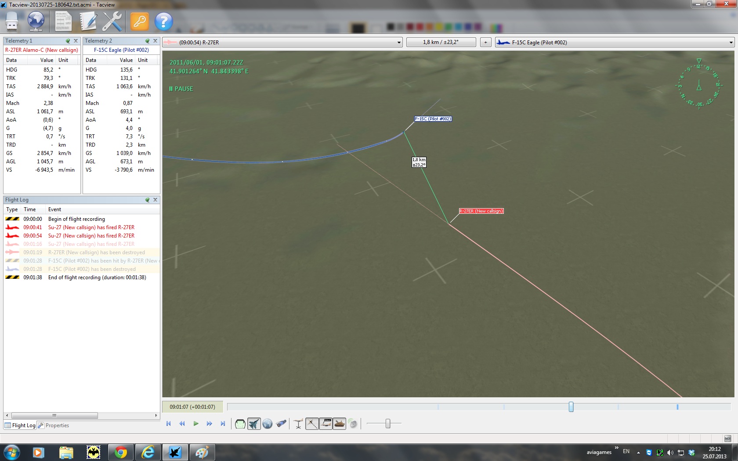This screenshot has height=461, width=738.
Task: Click the Flight Log Type column header
Action: coord(12,209)
